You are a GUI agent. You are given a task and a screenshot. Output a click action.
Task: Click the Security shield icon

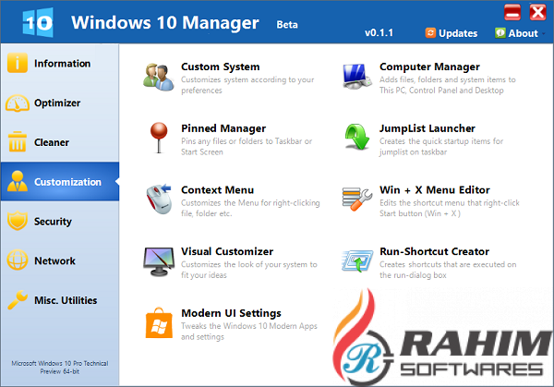(x=17, y=221)
